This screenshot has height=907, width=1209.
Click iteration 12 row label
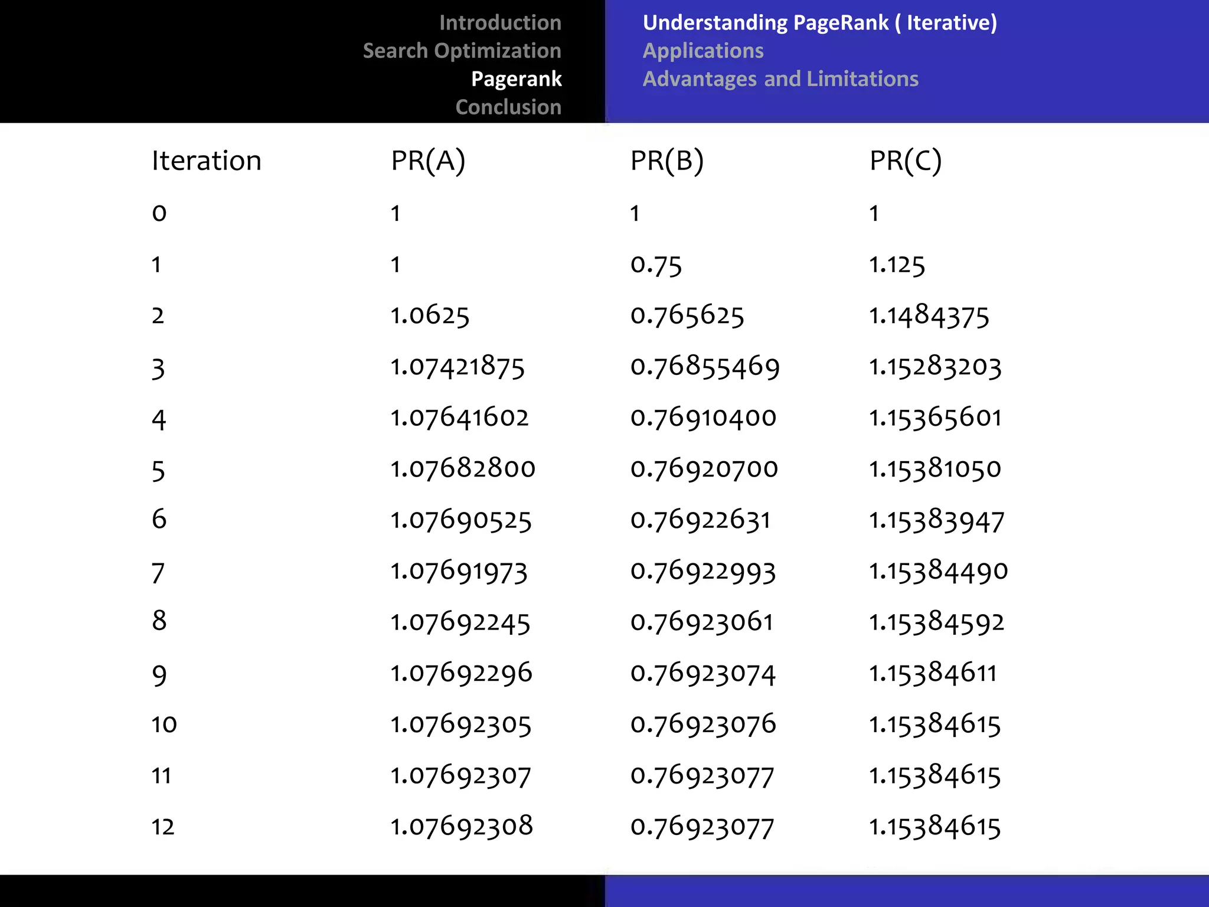[x=163, y=827]
